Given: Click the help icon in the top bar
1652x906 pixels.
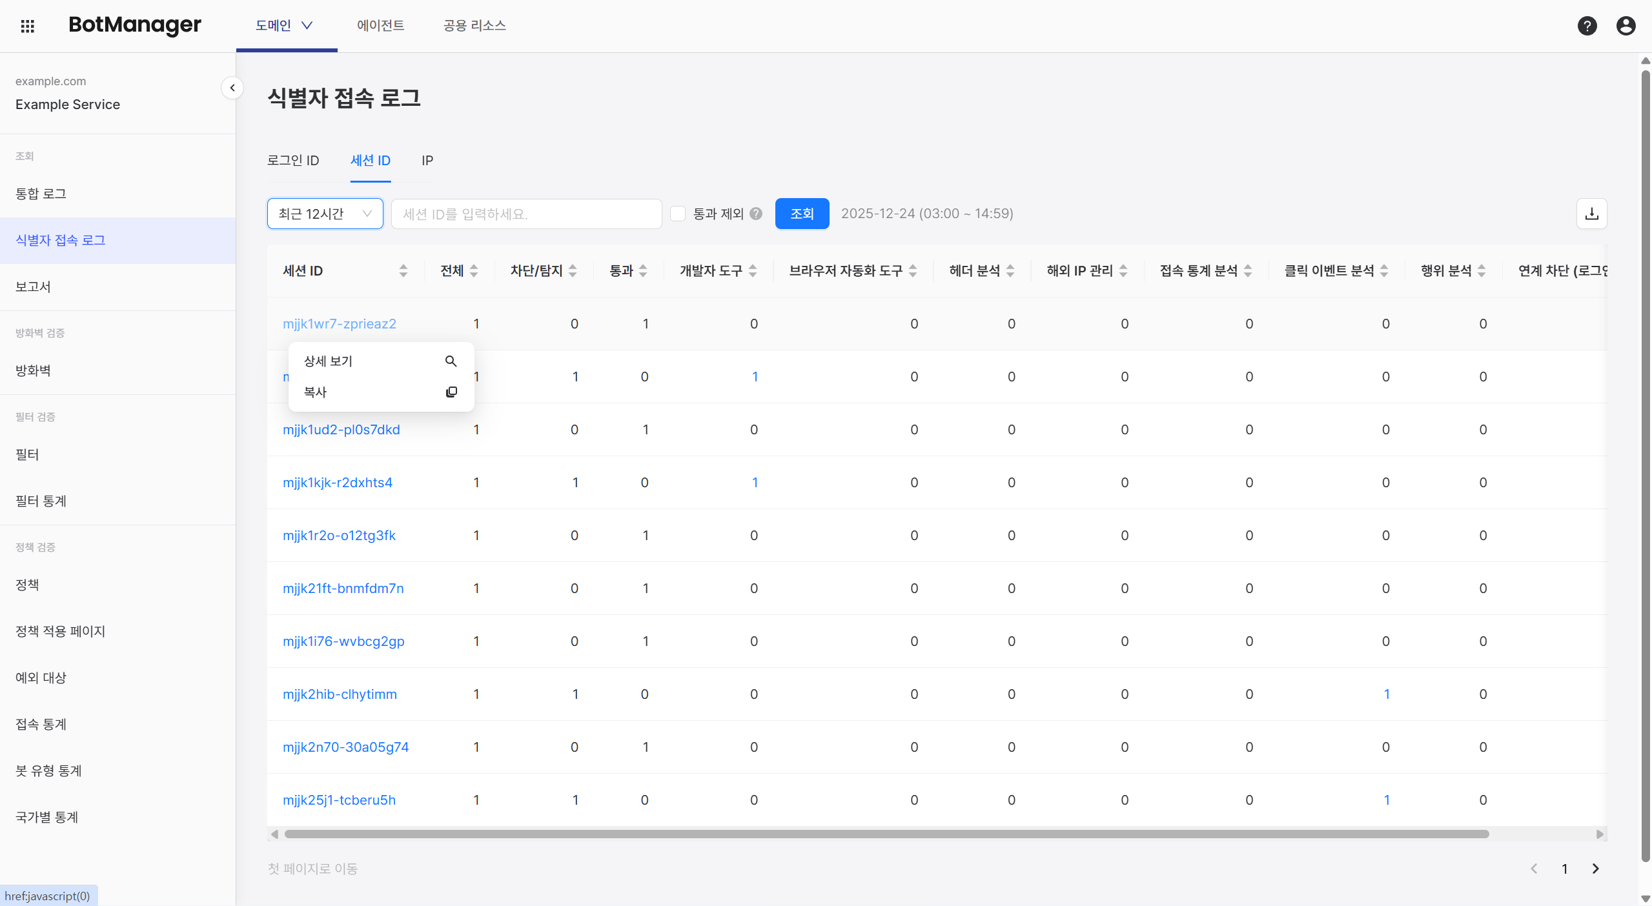Looking at the screenshot, I should pyautogui.click(x=1587, y=26).
